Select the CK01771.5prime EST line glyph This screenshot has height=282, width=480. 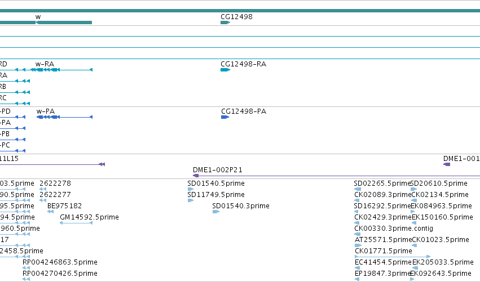pos(393,257)
